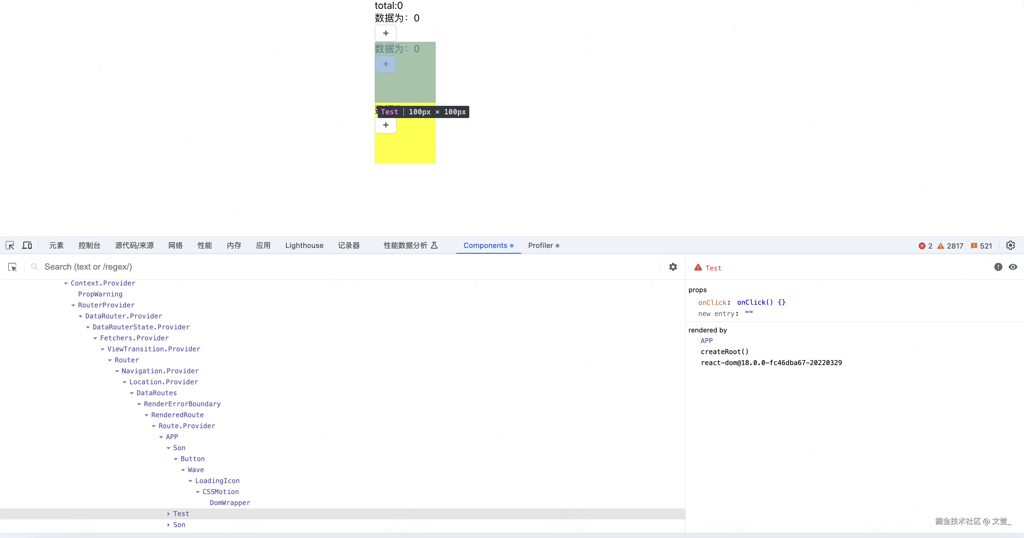This screenshot has height=538, width=1024.
Task: Open Components panel settings gear
Action: coord(672,267)
